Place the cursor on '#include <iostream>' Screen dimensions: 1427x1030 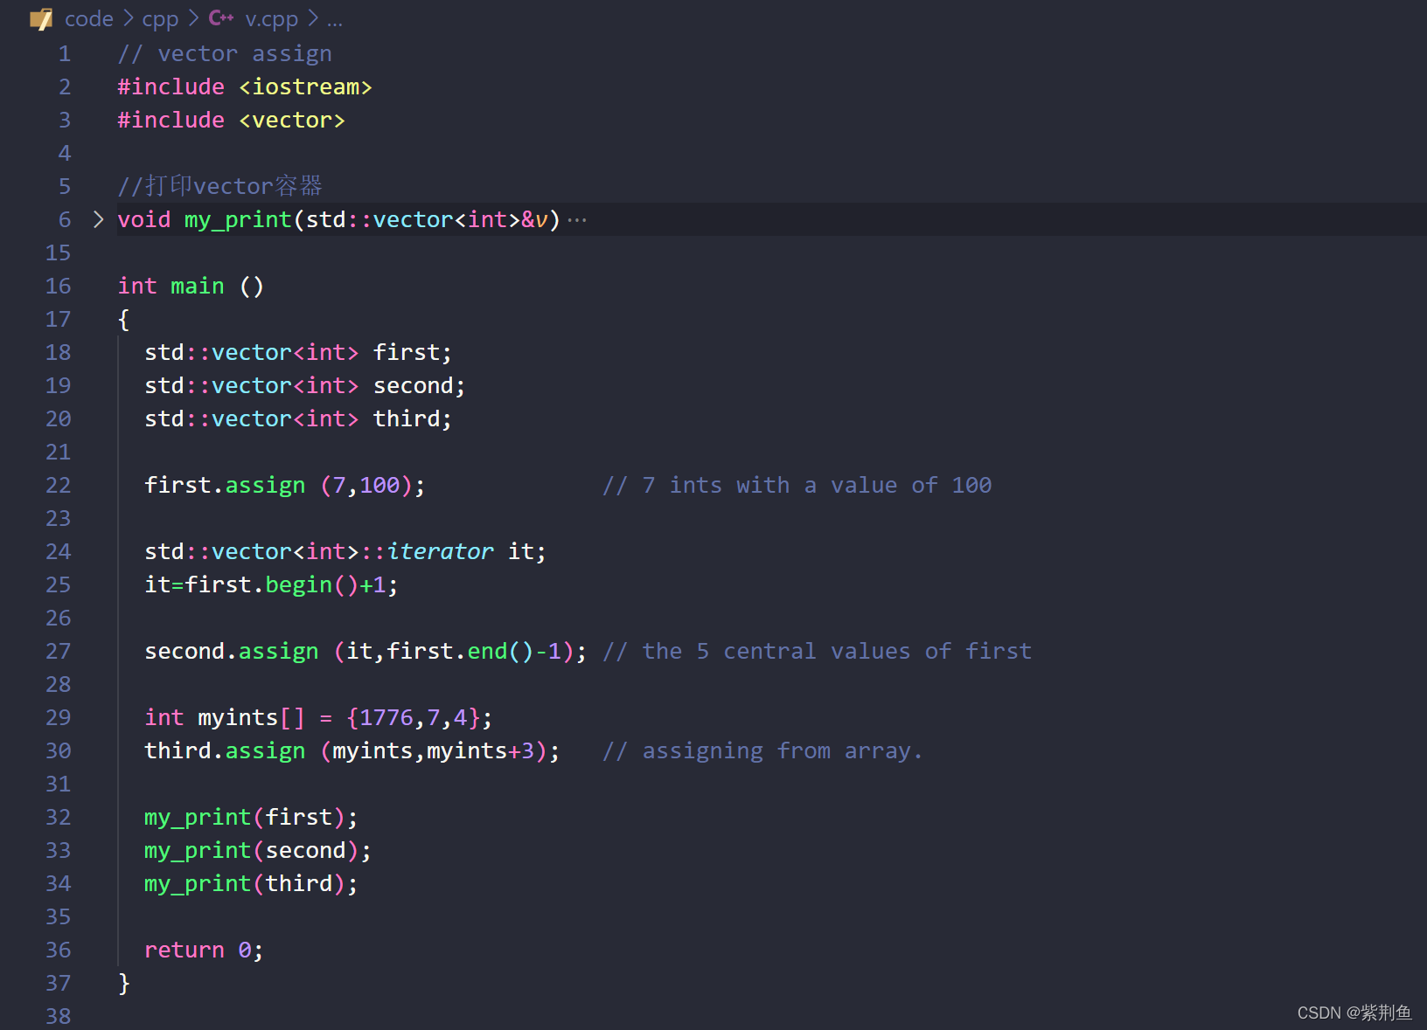coord(245,86)
